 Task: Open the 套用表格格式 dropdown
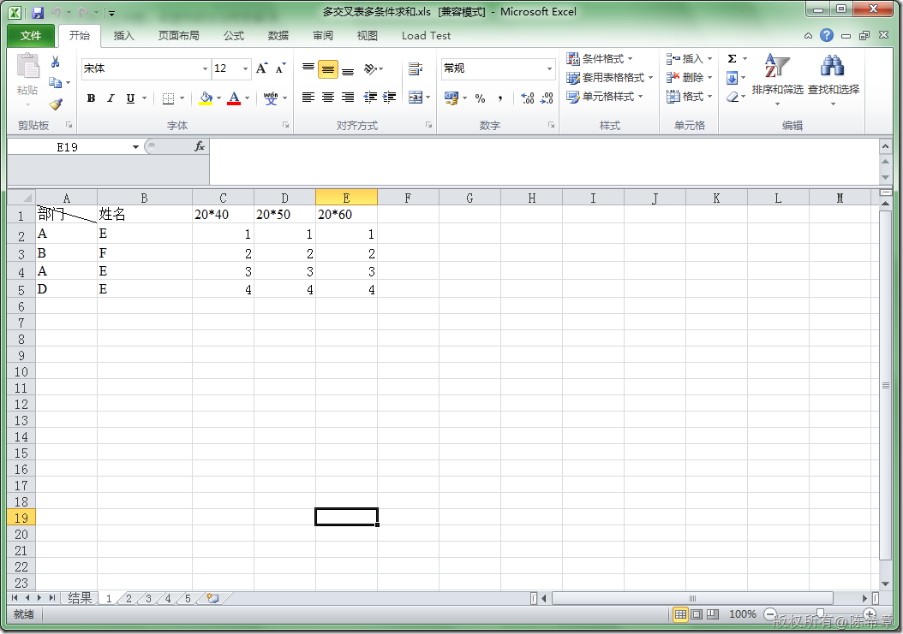pos(610,78)
